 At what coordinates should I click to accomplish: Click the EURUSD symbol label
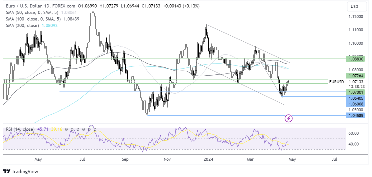tap(336, 82)
